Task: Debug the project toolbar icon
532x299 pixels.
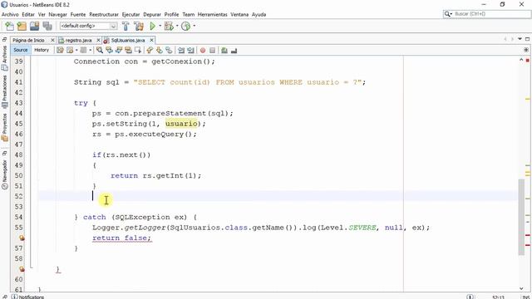Action: (x=169, y=26)
